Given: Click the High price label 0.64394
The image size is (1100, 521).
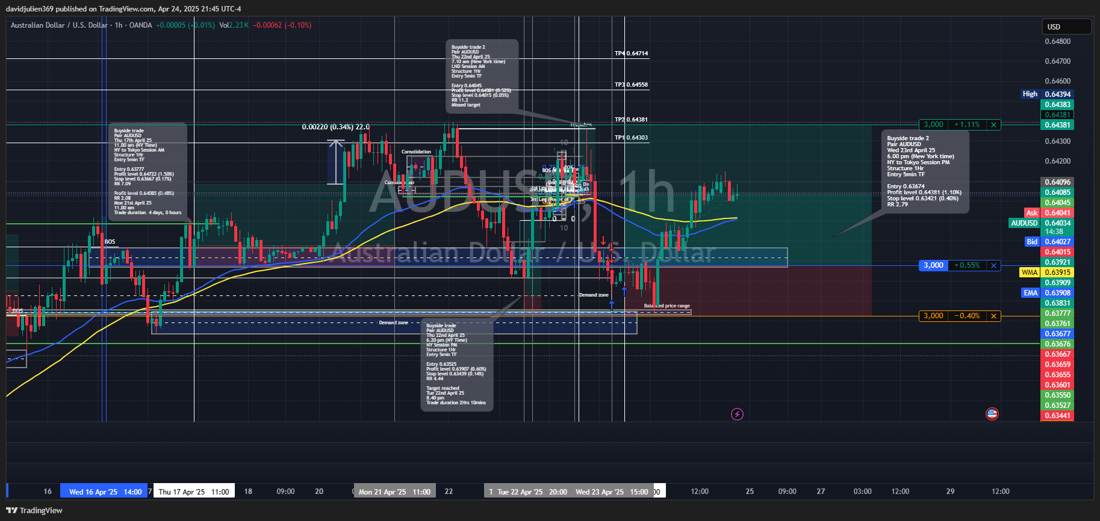Looking at the screenshot, I should [x=1046, y=94].
